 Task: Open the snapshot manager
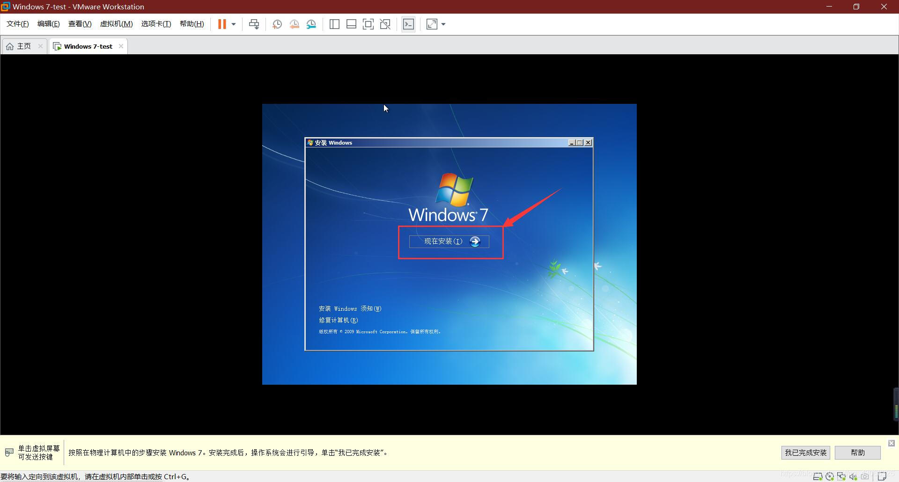tap(311, 24)
